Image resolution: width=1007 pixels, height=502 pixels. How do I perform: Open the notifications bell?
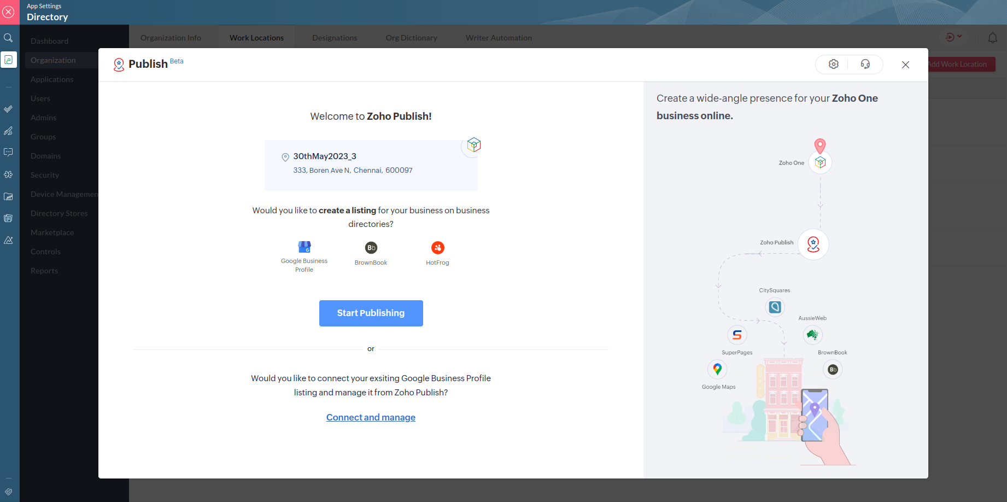(992, 38)
